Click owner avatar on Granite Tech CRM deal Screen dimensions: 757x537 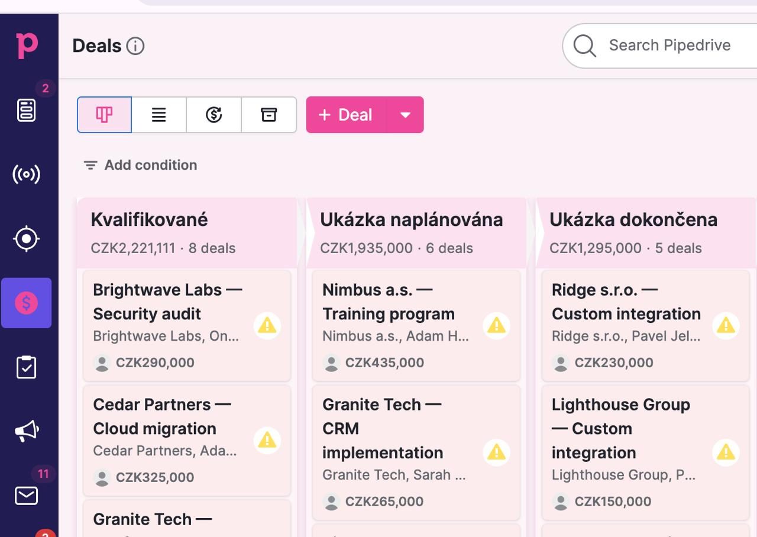(x=332, y=502)
